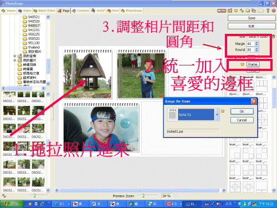Click the Frame button
The width and height of the screenshot is (277, 208).
[253, 64]
